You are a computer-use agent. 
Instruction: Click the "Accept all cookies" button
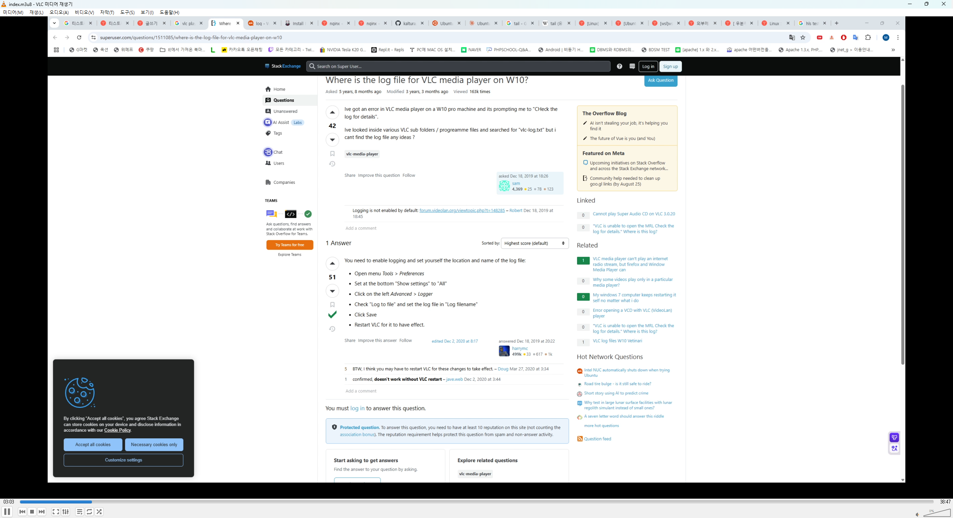[93, 444]
